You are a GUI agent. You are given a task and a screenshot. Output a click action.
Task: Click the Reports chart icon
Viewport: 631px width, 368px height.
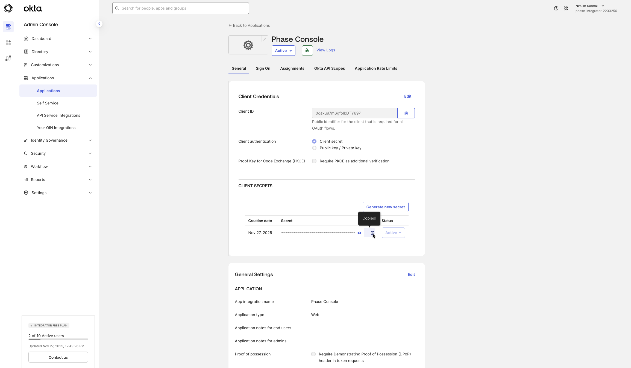(x=26, y=180)
